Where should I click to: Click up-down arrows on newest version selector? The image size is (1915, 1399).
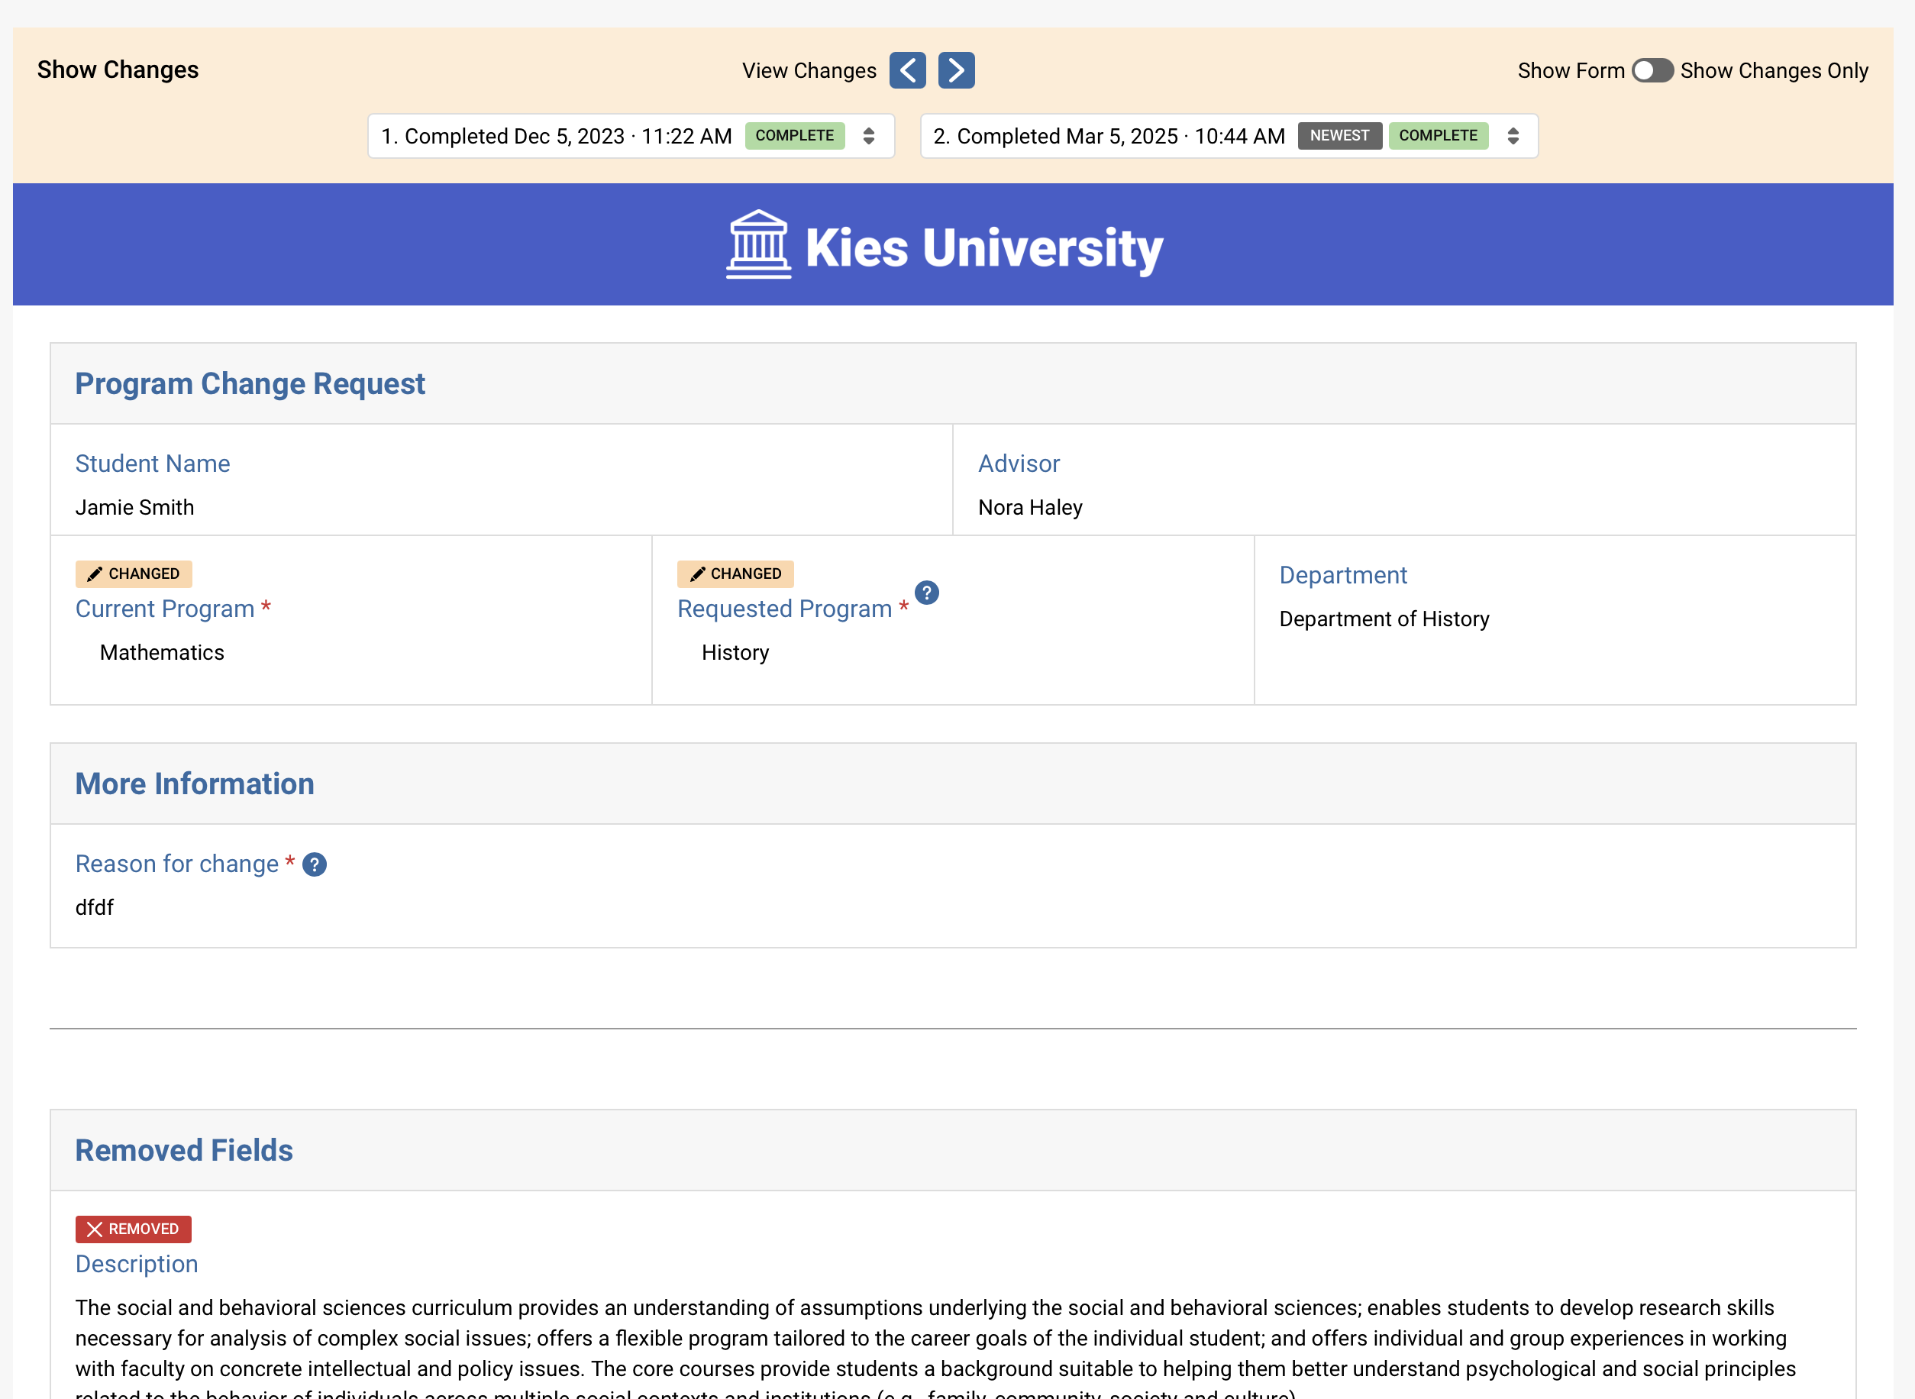(1513, 137)
